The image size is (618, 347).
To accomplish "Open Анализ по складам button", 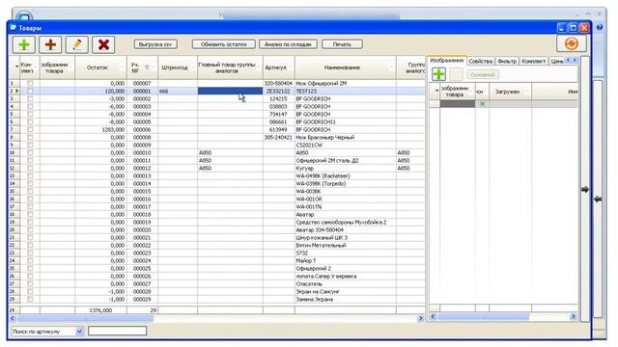I will tap(288, 44).
